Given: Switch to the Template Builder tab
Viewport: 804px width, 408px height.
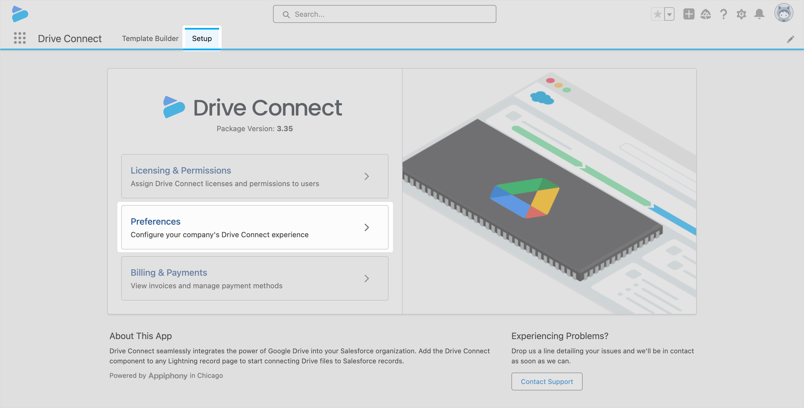Looking at the screenshot, I should coord(150,38).
